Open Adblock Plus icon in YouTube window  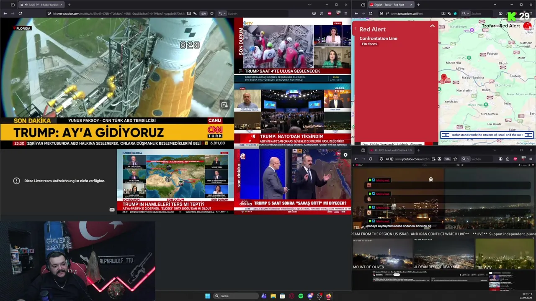515,159
